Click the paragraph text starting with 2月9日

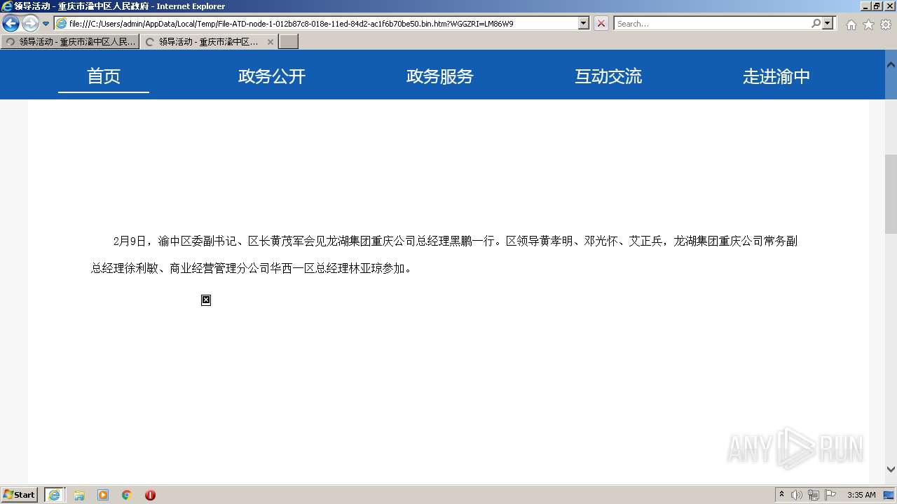click(x=444, y=255)
